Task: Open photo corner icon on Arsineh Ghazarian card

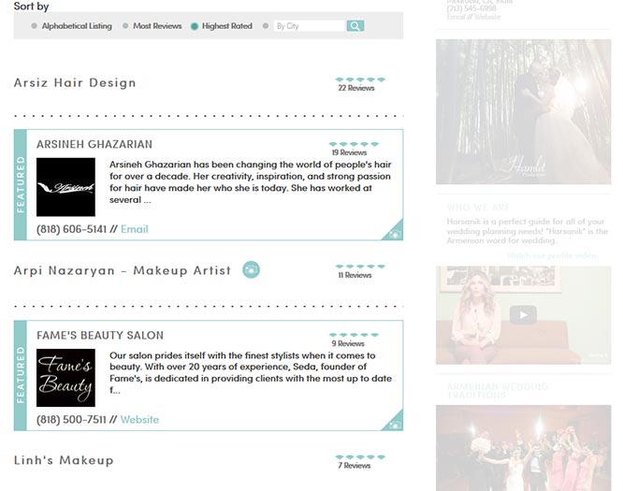Action: click(395, 234)
